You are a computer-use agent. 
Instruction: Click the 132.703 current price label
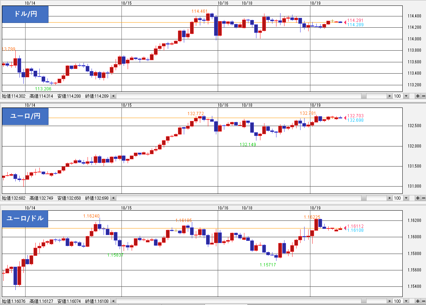click(x=355, y=116)
